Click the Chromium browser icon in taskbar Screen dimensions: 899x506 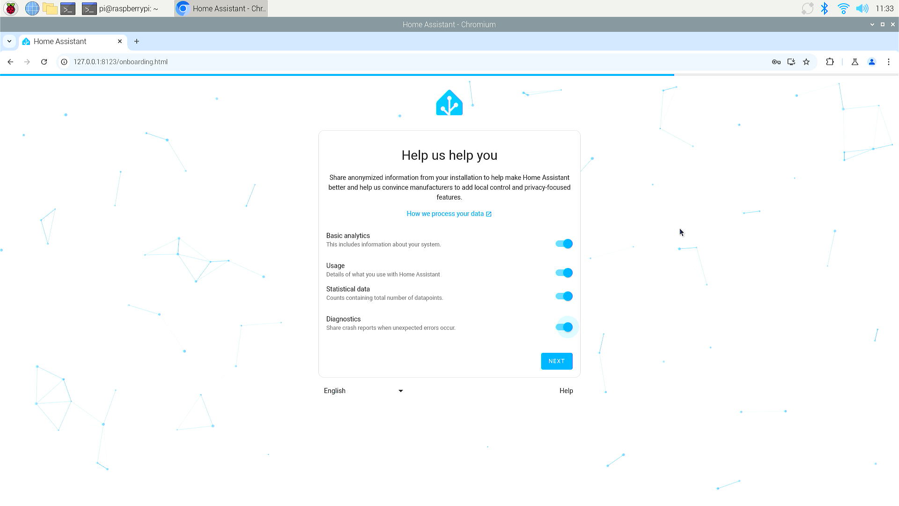click(183, 8)
